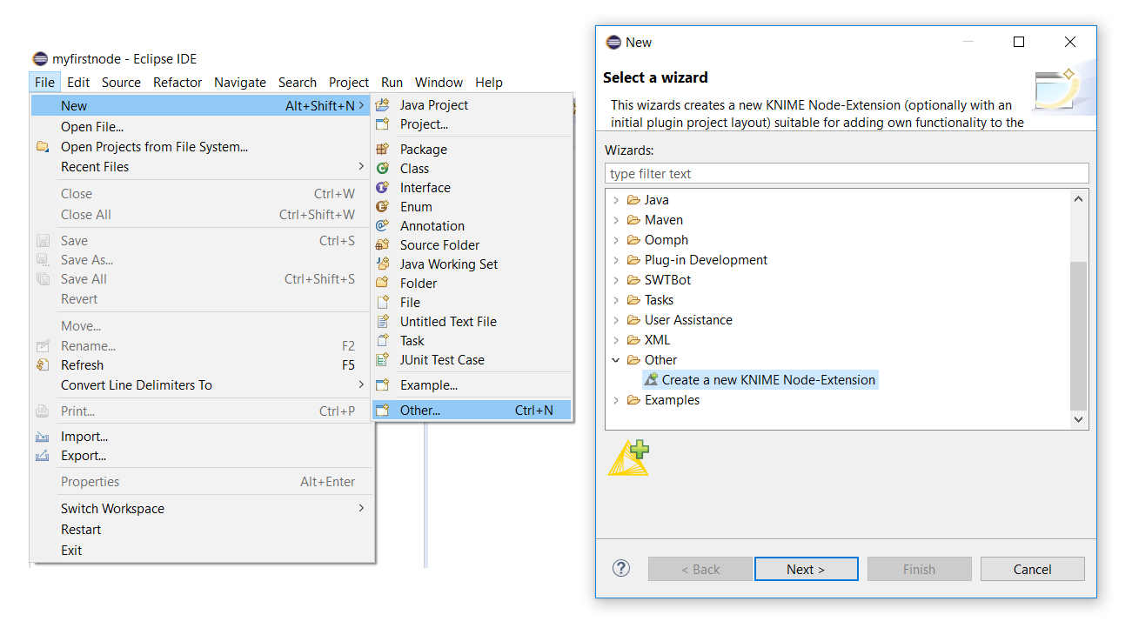Click the Java Project icon in the New submenu
Viewport: 1132px width, 628px height.
click(382, 105)
